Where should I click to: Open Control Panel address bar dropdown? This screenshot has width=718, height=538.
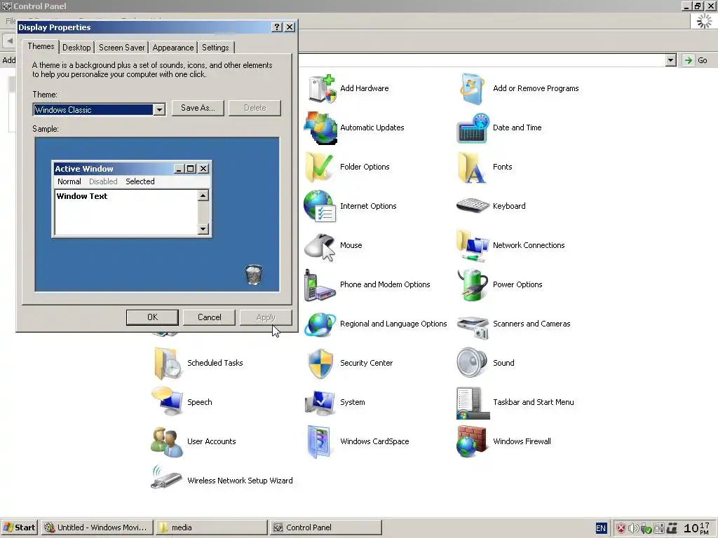tap(671, 60)
